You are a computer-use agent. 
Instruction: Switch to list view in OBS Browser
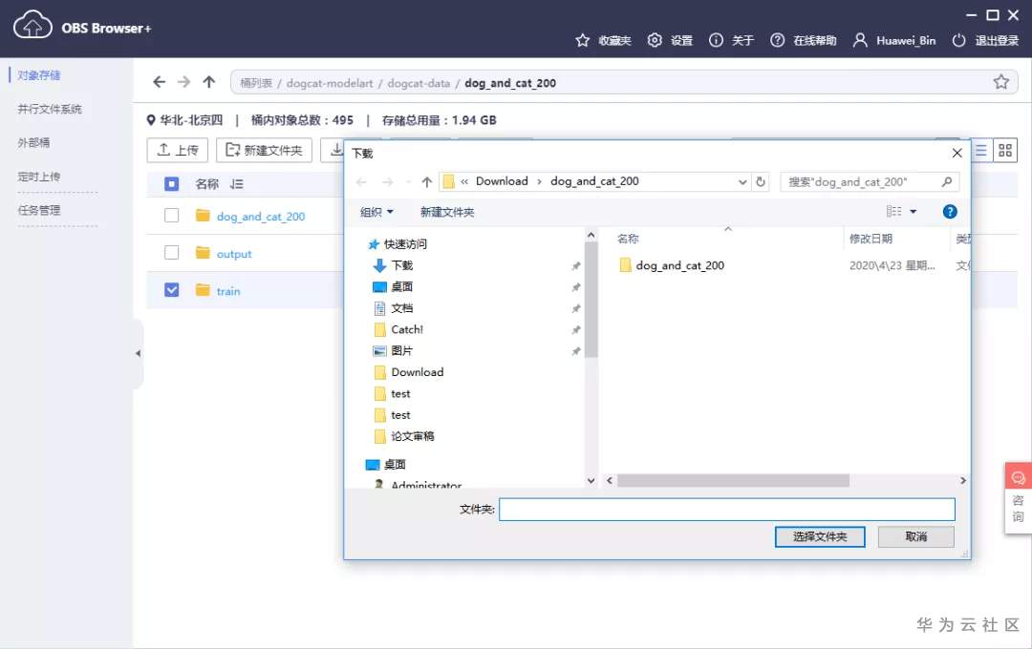coord(980,150)
